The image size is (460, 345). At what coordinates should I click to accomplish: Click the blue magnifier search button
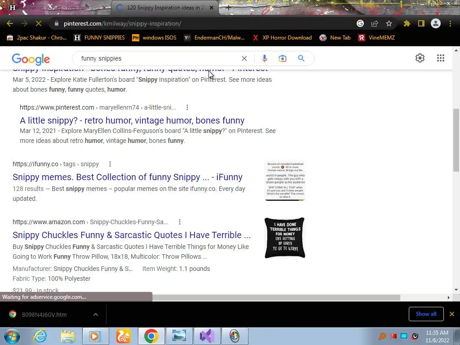pyautogui.click(x=301, y=58)
